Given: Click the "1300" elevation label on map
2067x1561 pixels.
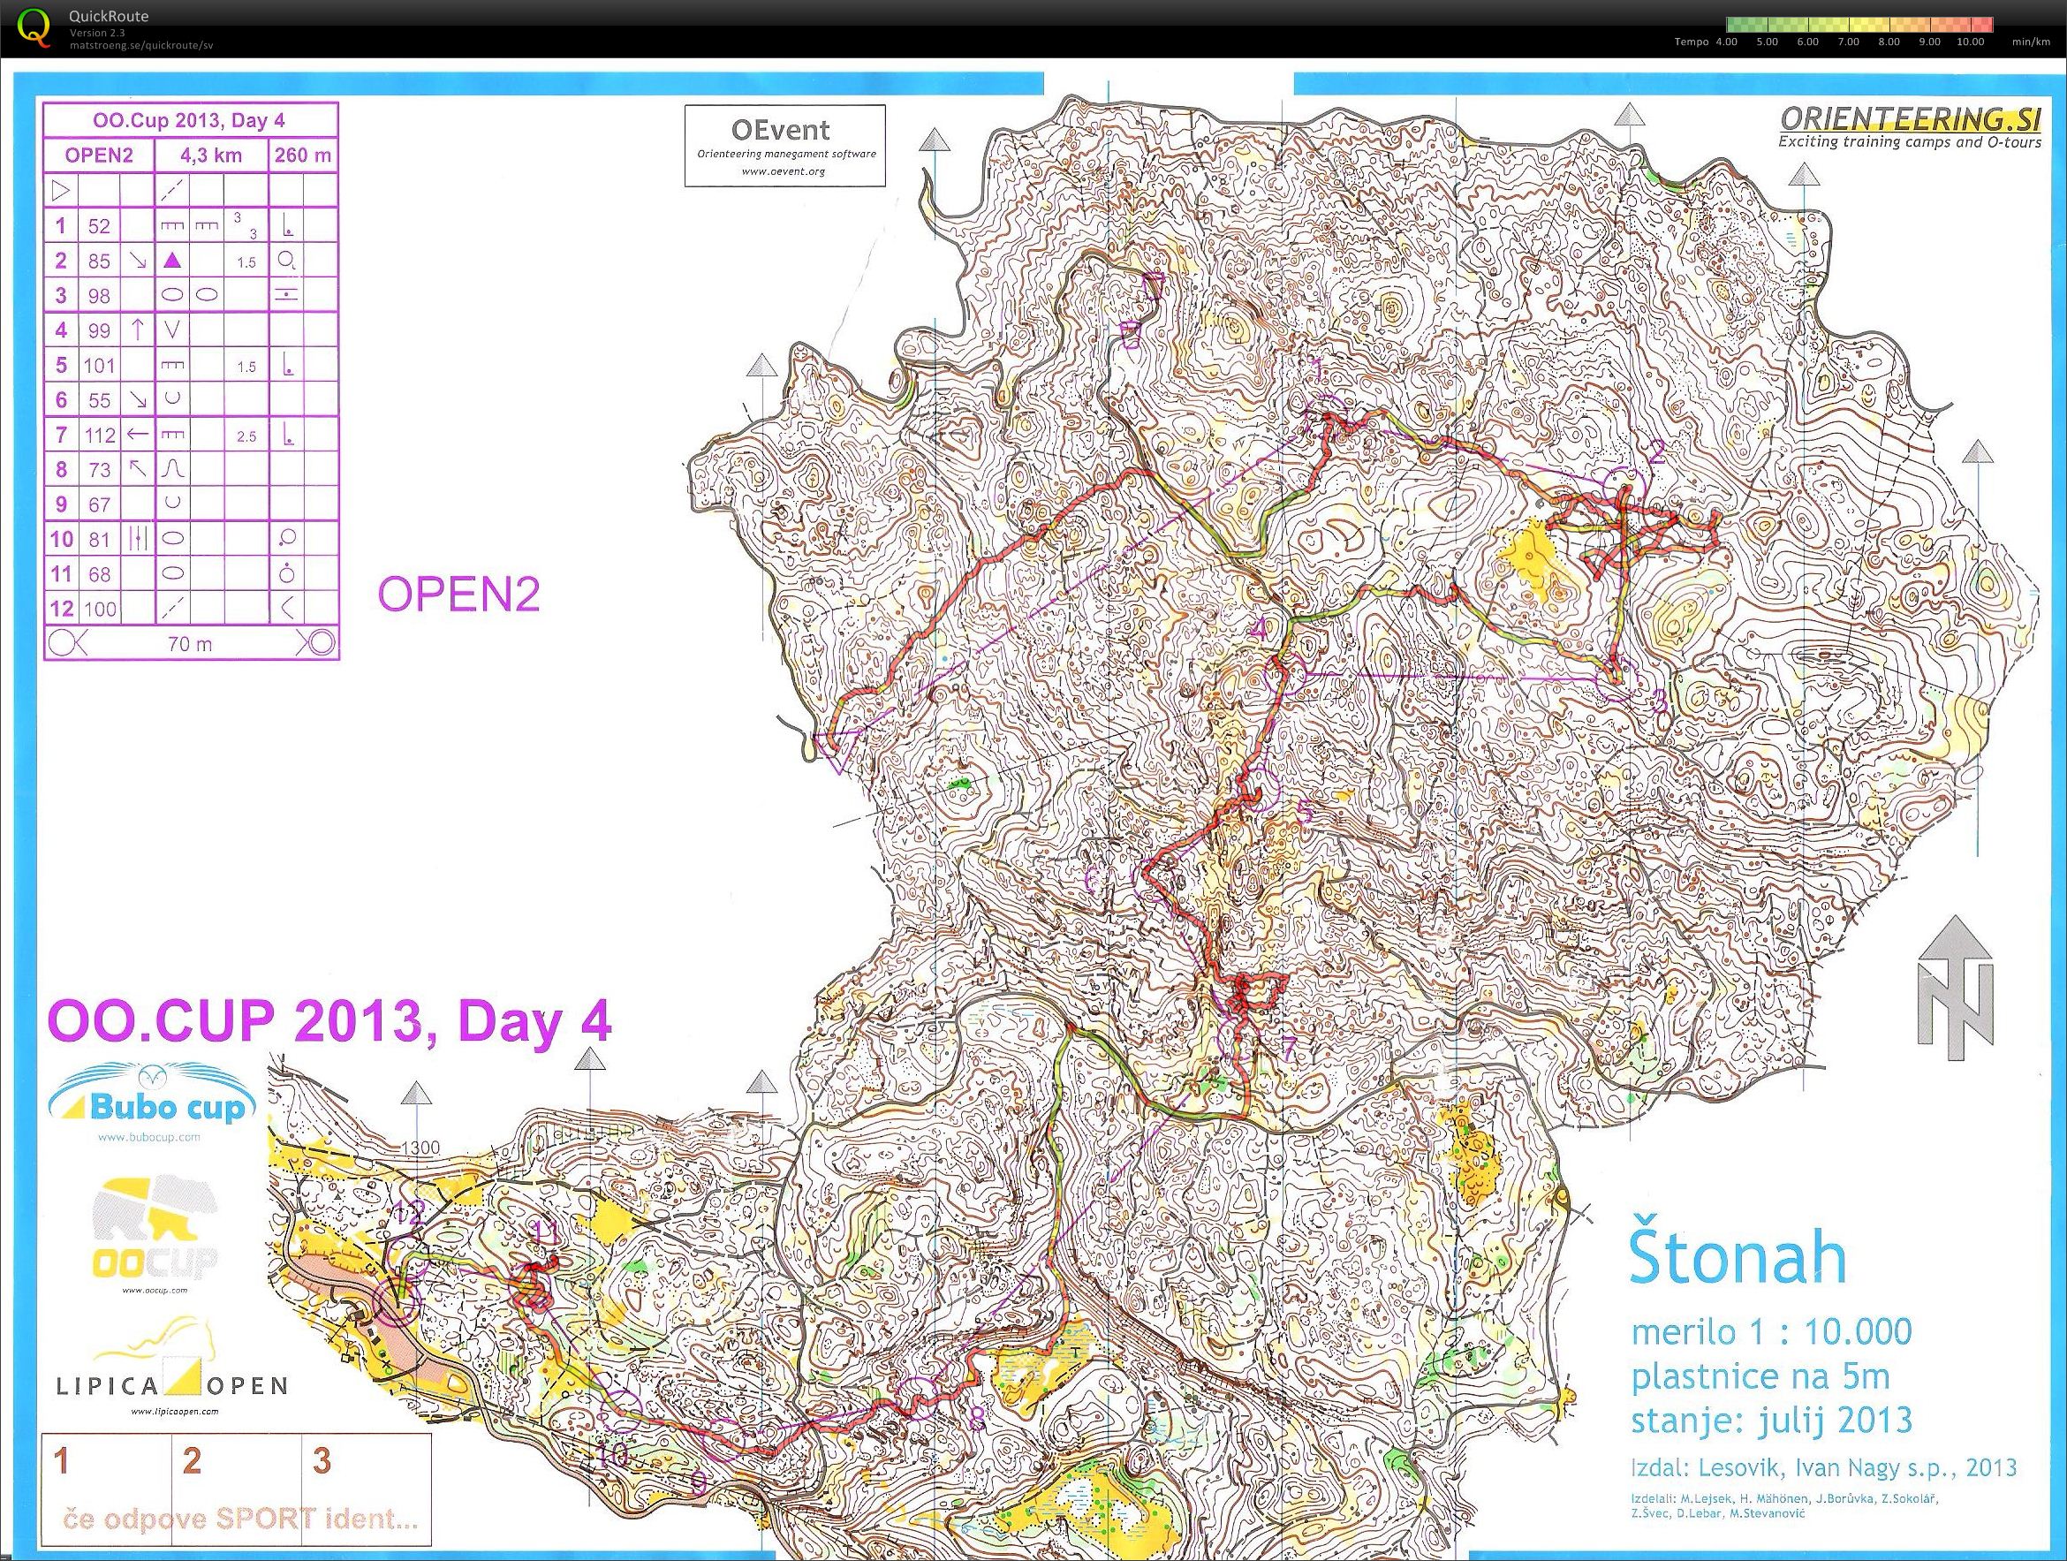Looking at the screenshot, I should [x=420, y=1148].
